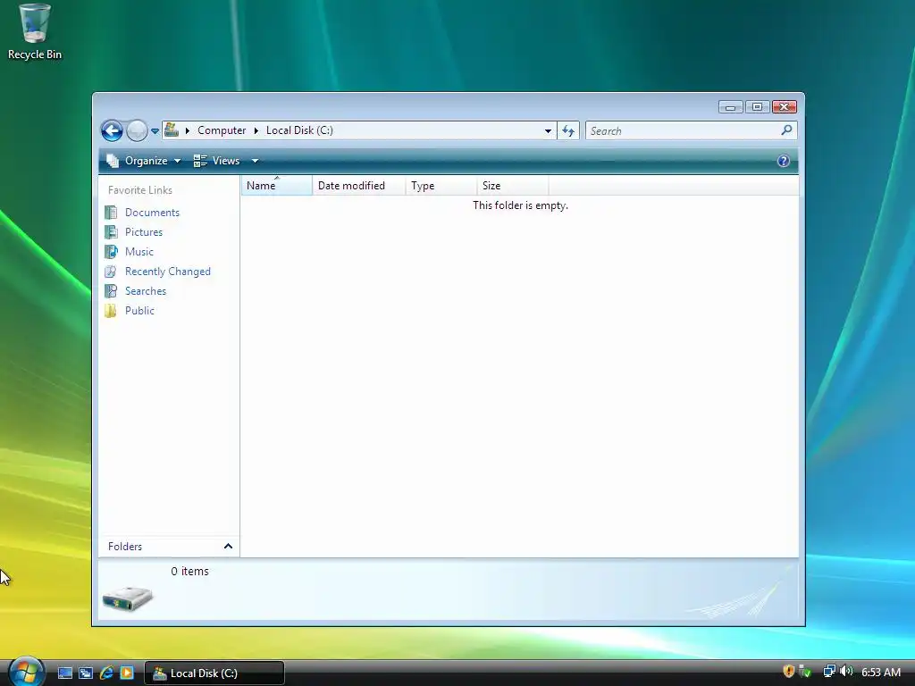Click the Views button
Viewport: 915px width, 686px height.
click(x=217, y=161)
